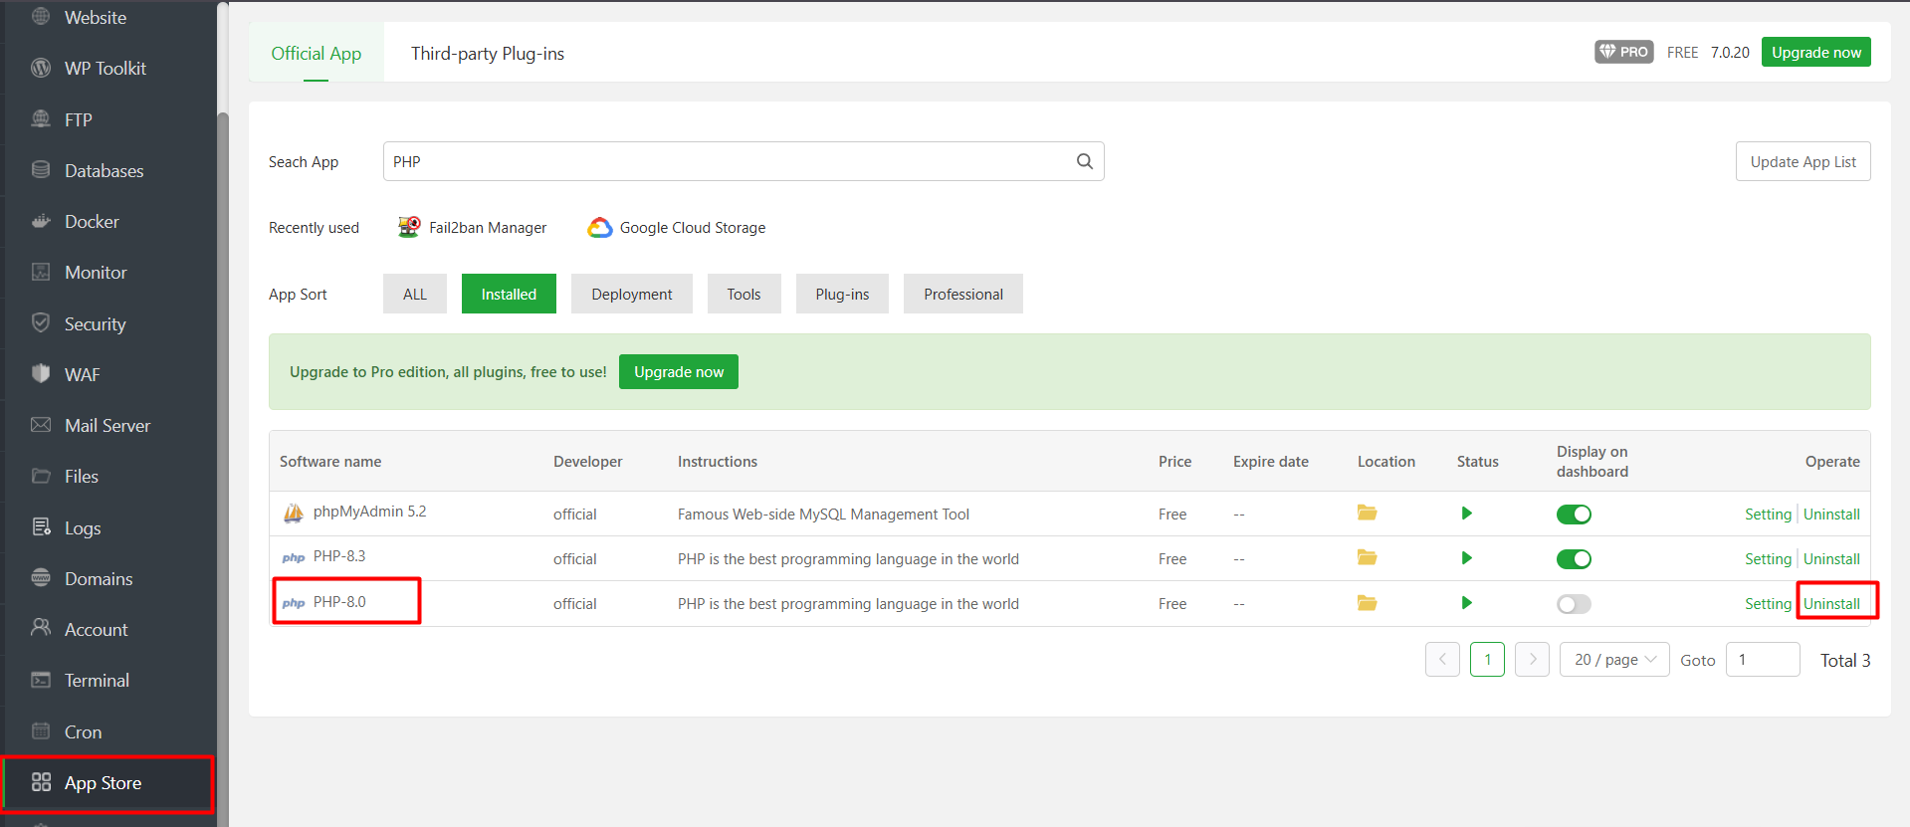Click the version number 7.0.20

point(1730,53)
